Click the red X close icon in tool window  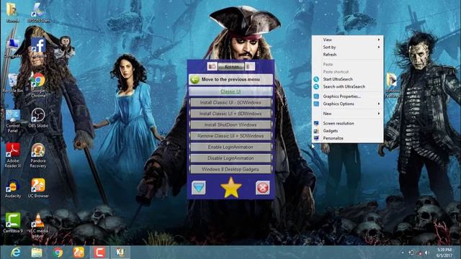(262, 188)
